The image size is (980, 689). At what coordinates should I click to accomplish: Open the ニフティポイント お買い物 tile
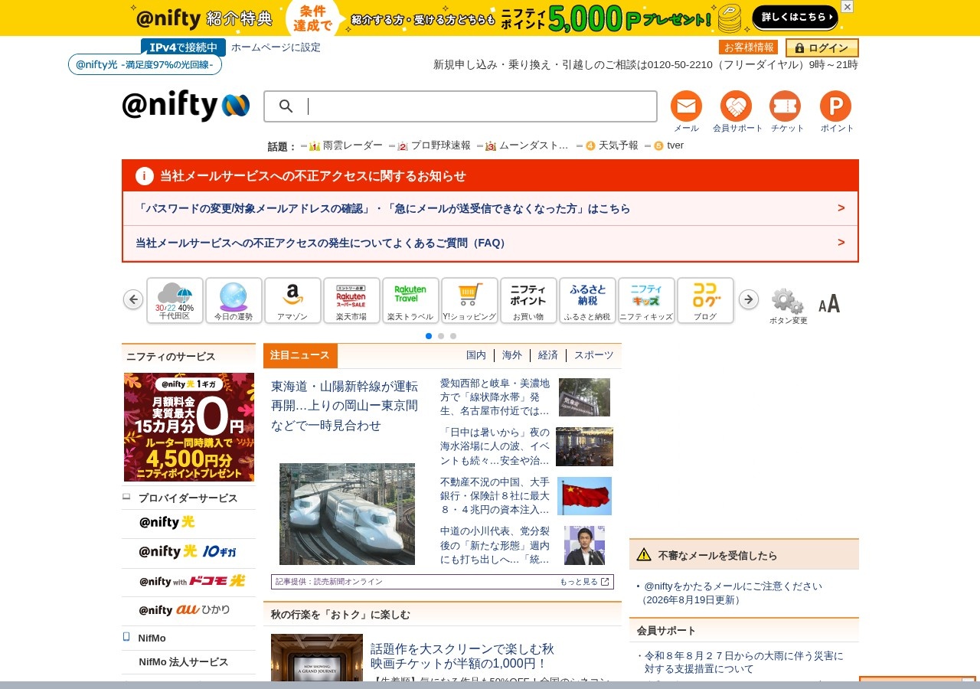click(528, 300)
